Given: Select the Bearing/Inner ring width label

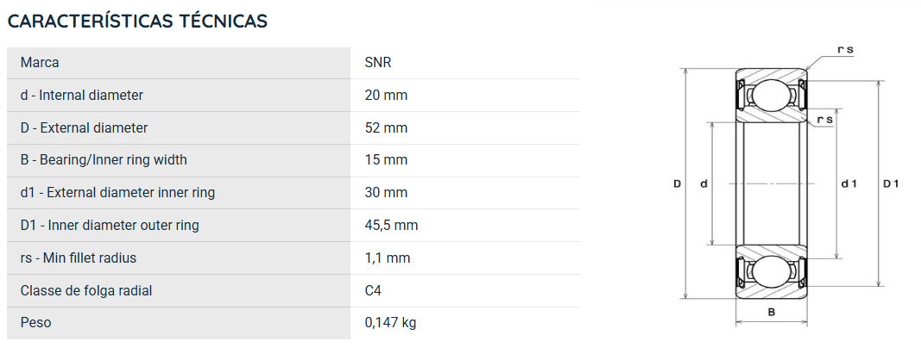Looking at the screenshot, I should coord(113,160).
